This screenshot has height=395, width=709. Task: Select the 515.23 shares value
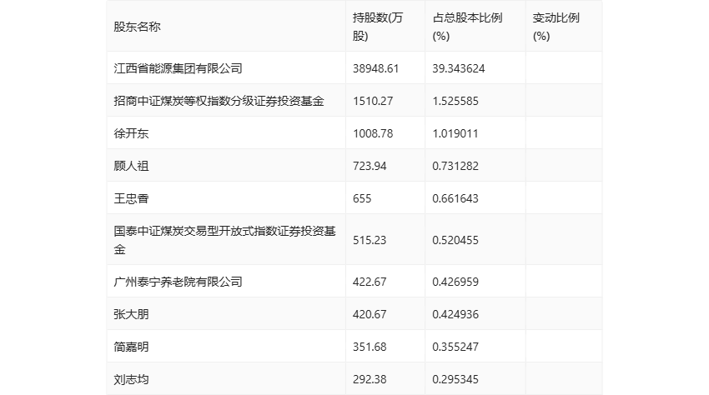(x=370, y=240)
